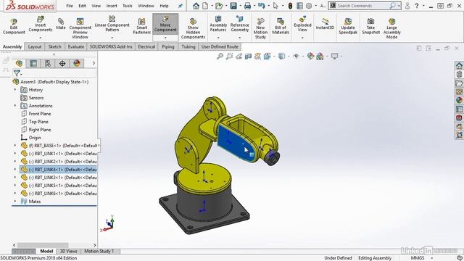Take Snapshot of the assembly
This screenshot has width=464, height=261.
tap(370, 26)
